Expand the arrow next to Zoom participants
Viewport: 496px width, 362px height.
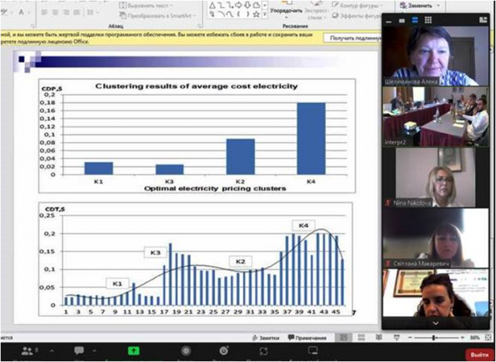(x=52, y=350)
